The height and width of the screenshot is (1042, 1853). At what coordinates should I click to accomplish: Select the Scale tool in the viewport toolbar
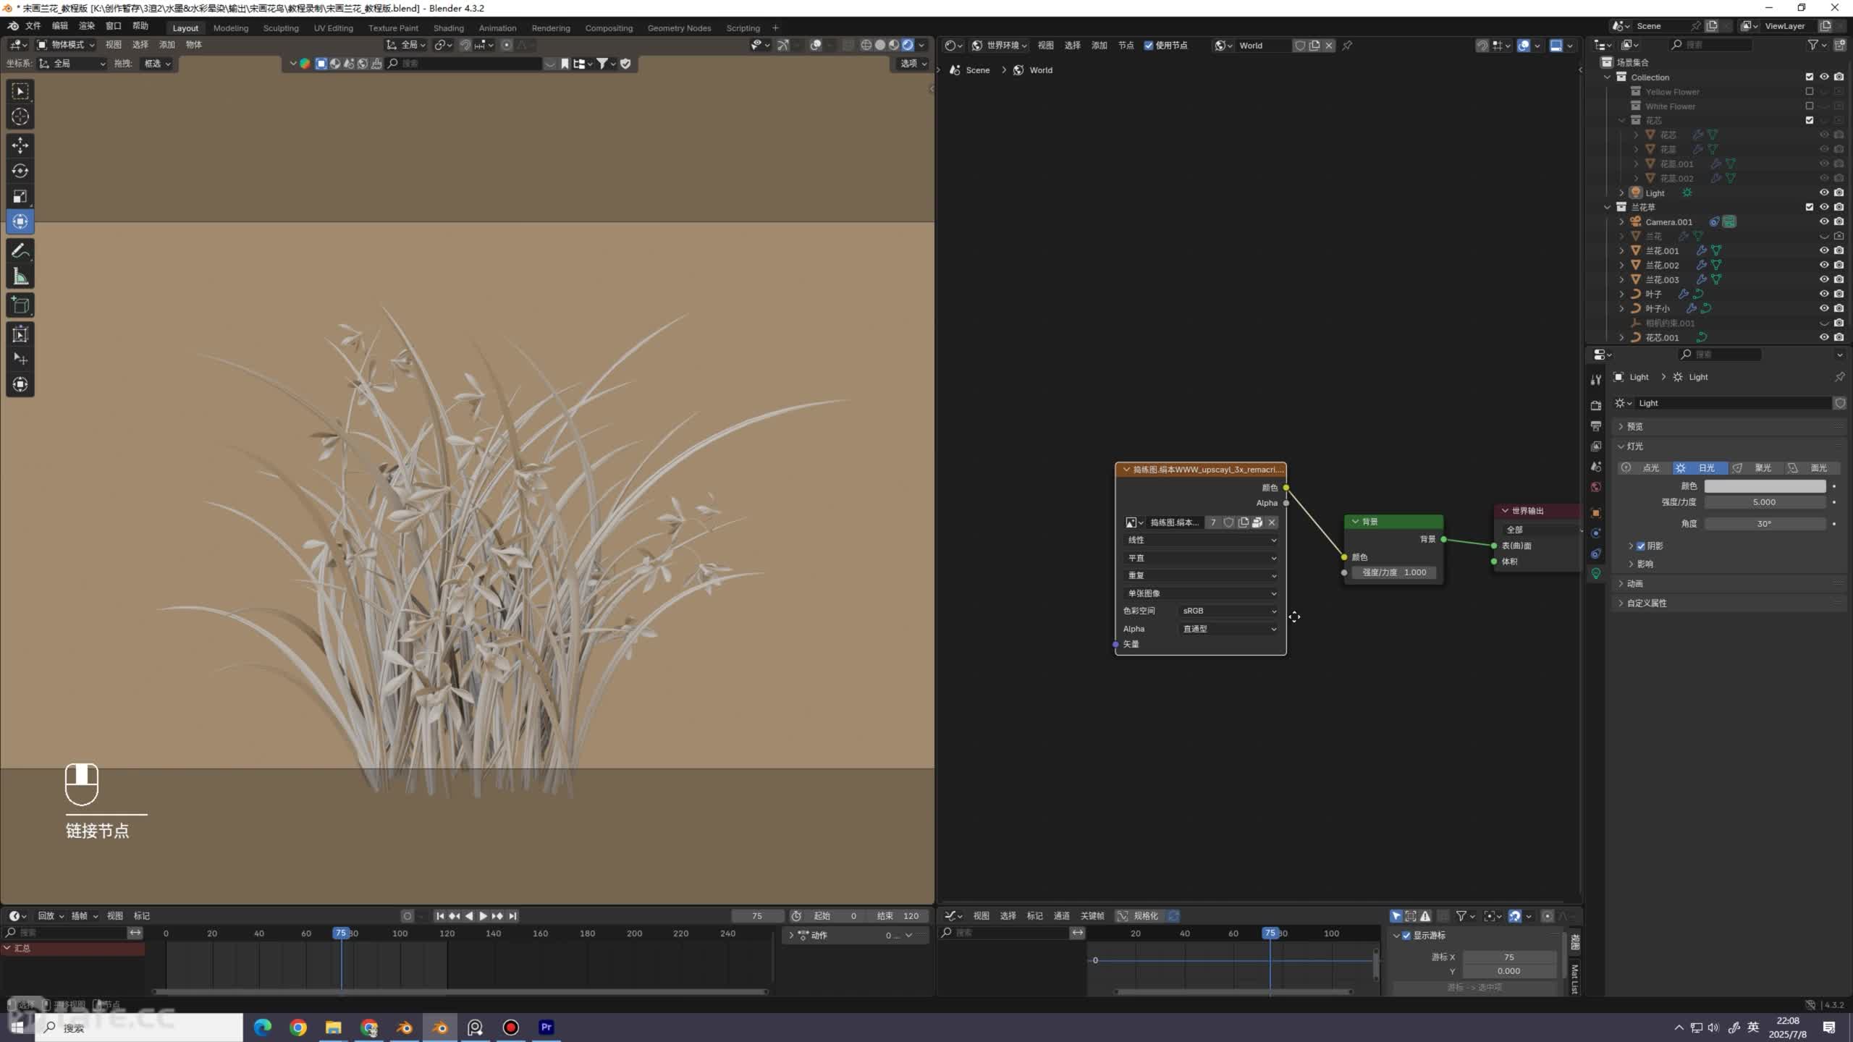tap(20, 196)
